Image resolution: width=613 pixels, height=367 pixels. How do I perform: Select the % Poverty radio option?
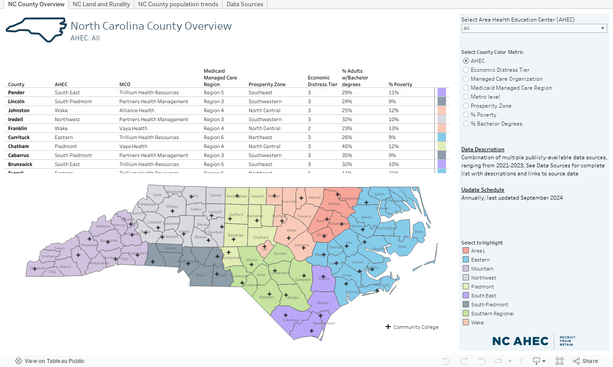(466, 115)
